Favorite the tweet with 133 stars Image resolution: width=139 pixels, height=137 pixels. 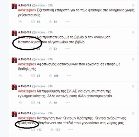tap(52, 129)
